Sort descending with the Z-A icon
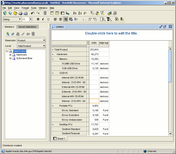 point(80,13)
